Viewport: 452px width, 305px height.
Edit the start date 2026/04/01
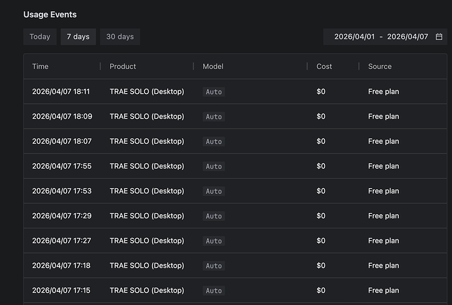(x=354, y=37)
